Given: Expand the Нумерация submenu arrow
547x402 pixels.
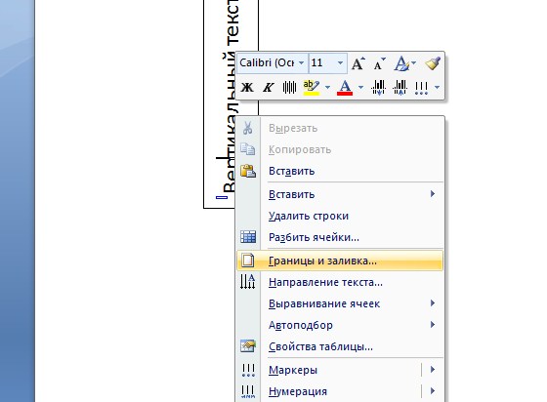Looking at the screenshot, I should (x=433, y=391).
